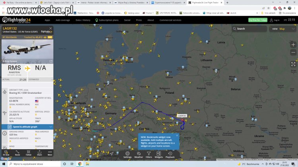This screenshot has height=167, width=298.
Task: Open a new Chrome tab
Action: (227, 3)
